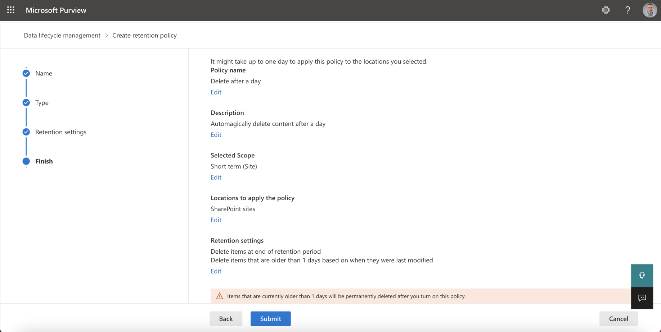Edit the Description text
661x332 pixels.
(x=216, y=135)
